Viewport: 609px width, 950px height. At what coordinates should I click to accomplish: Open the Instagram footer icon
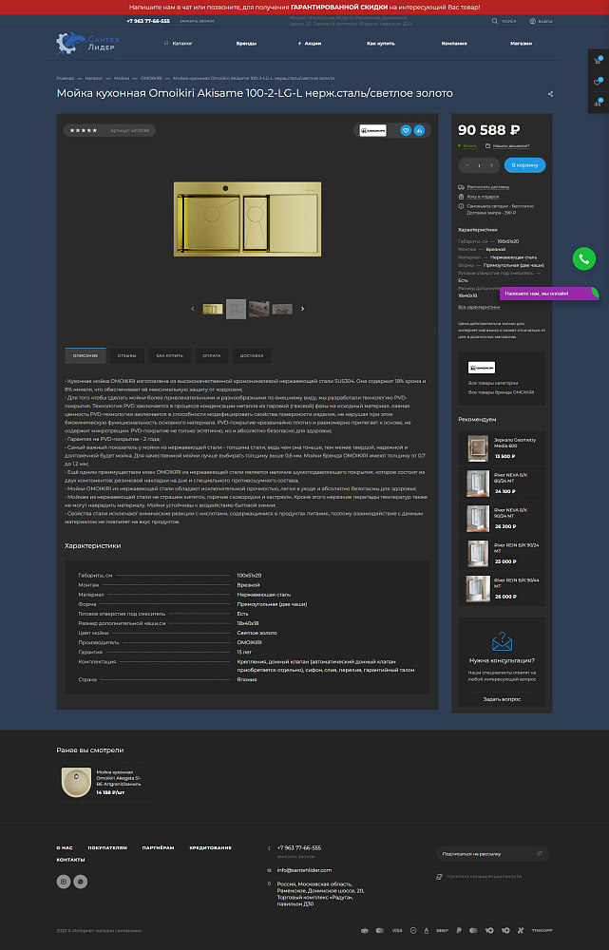(64, 882)
